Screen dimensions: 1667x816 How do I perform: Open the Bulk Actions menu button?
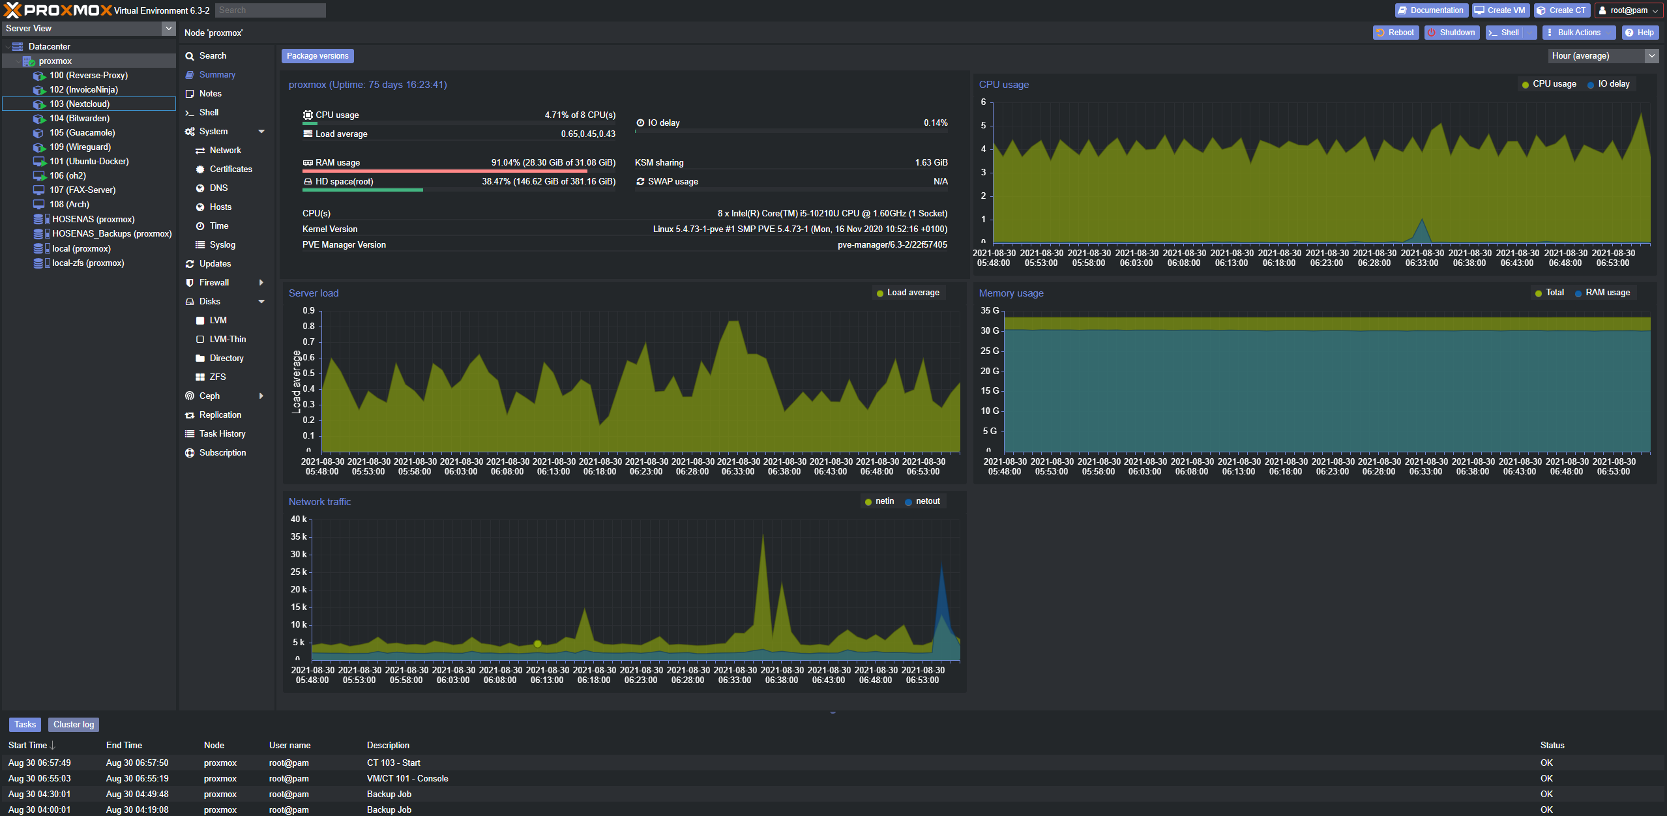[x=1579, y=33]
